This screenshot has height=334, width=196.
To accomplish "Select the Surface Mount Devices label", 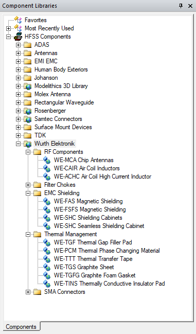I will click(x=63, y=128).
